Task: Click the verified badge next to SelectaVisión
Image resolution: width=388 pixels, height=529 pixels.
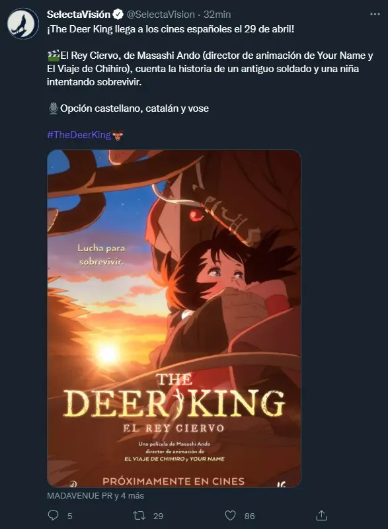Action: [x=118, y=15]
